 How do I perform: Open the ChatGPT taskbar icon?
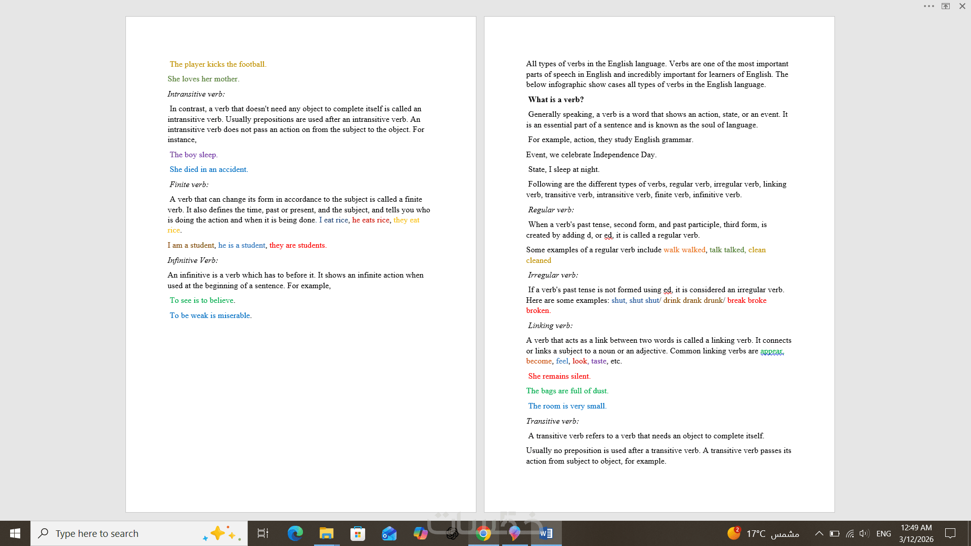click(452, 533)
